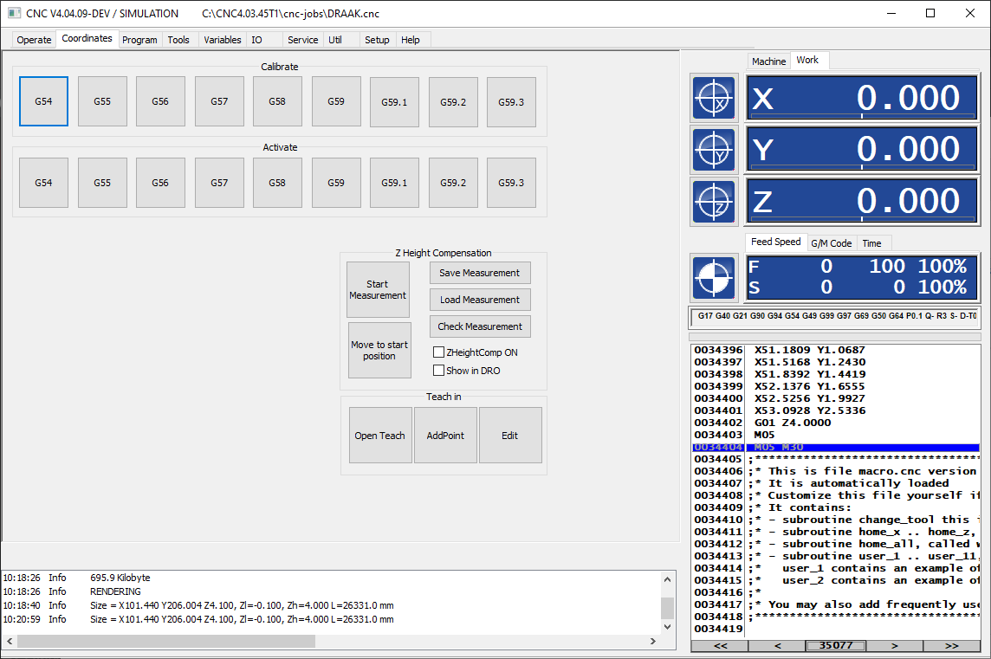Go to the Variables tab
The height and width of the screenshot is (659, 991).
(x=222, y=40)
